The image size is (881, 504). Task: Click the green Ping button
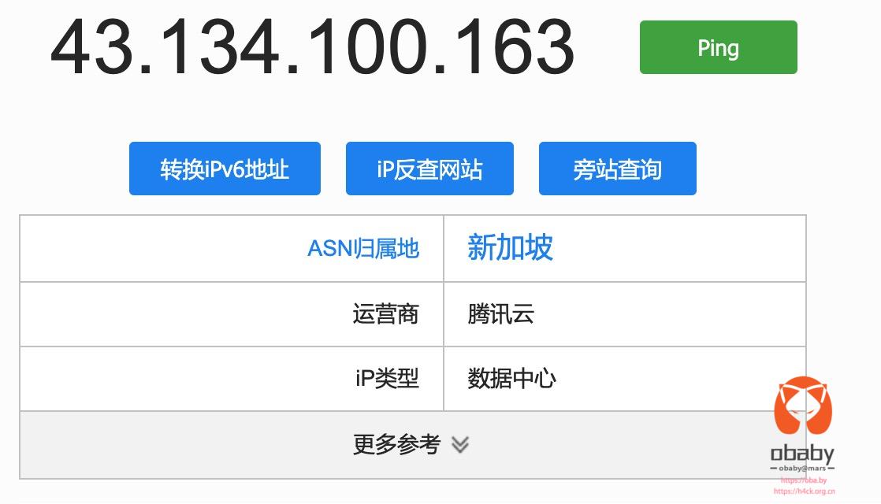pos(718,47)
